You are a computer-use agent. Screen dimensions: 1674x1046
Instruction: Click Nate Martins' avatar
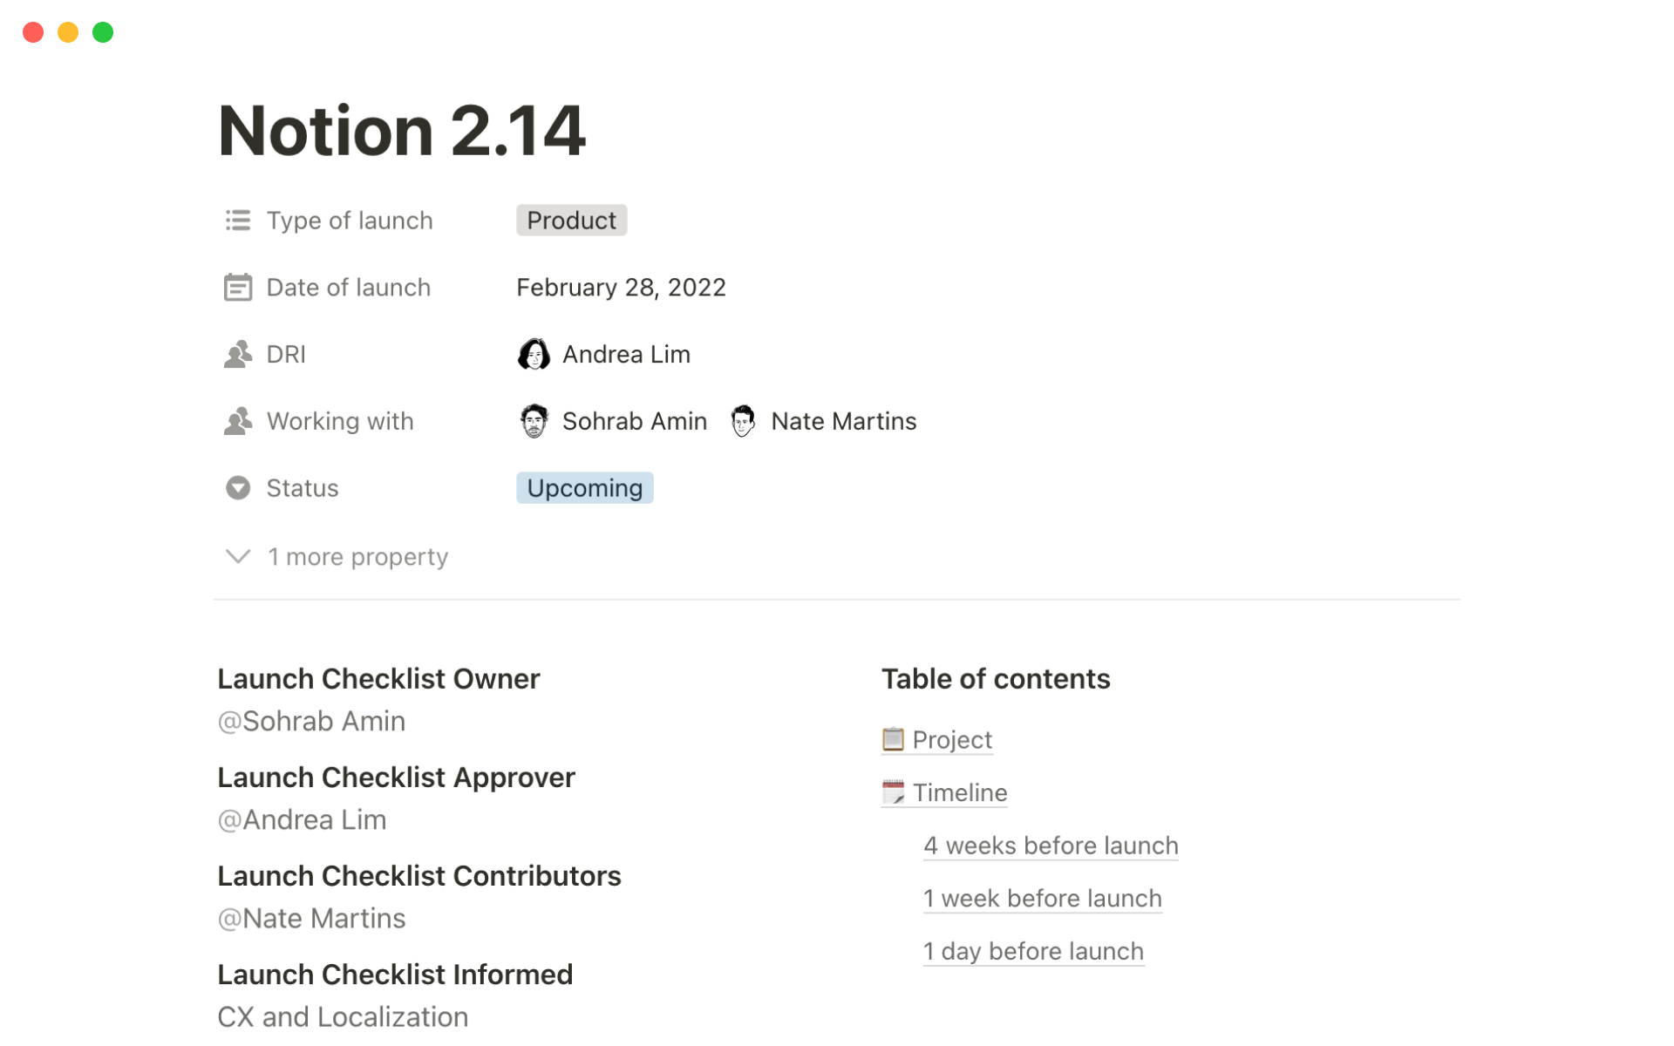tap(743, 422)
